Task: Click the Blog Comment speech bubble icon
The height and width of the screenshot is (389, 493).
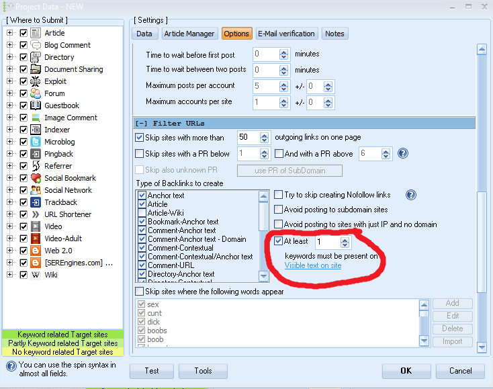Action: (x=36, y=45)
